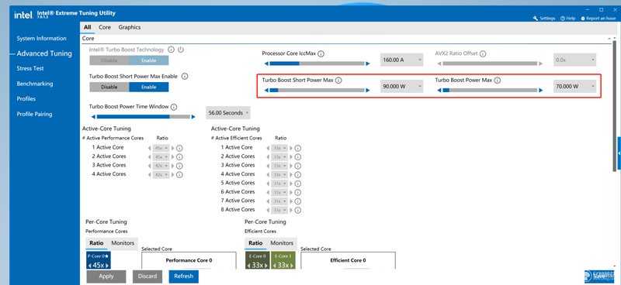
Task: Disable Turbo Boost Short Power Max
Action: (x=109, y=87)
